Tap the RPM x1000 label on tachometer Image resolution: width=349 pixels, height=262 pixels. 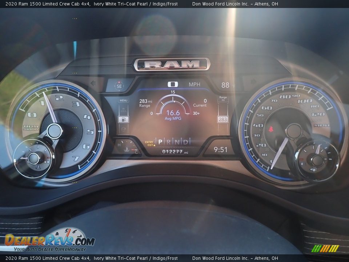point(31,128)
